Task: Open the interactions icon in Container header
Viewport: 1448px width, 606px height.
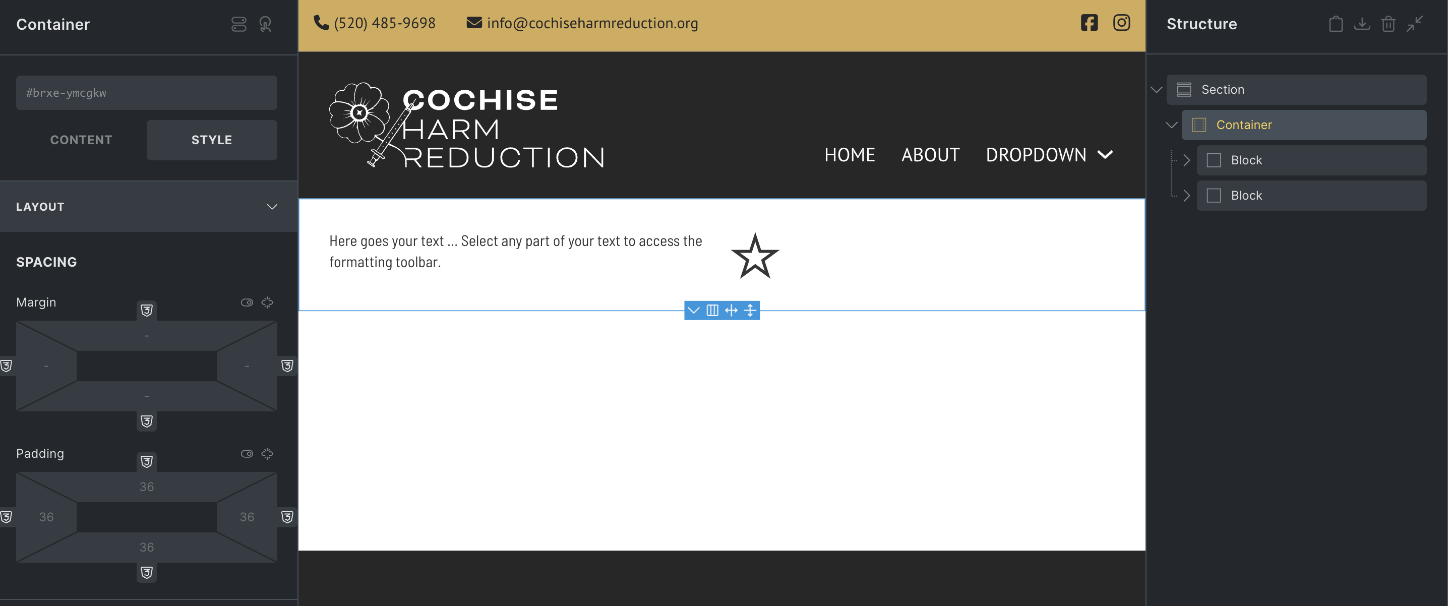Action: (x=265, y=24)
